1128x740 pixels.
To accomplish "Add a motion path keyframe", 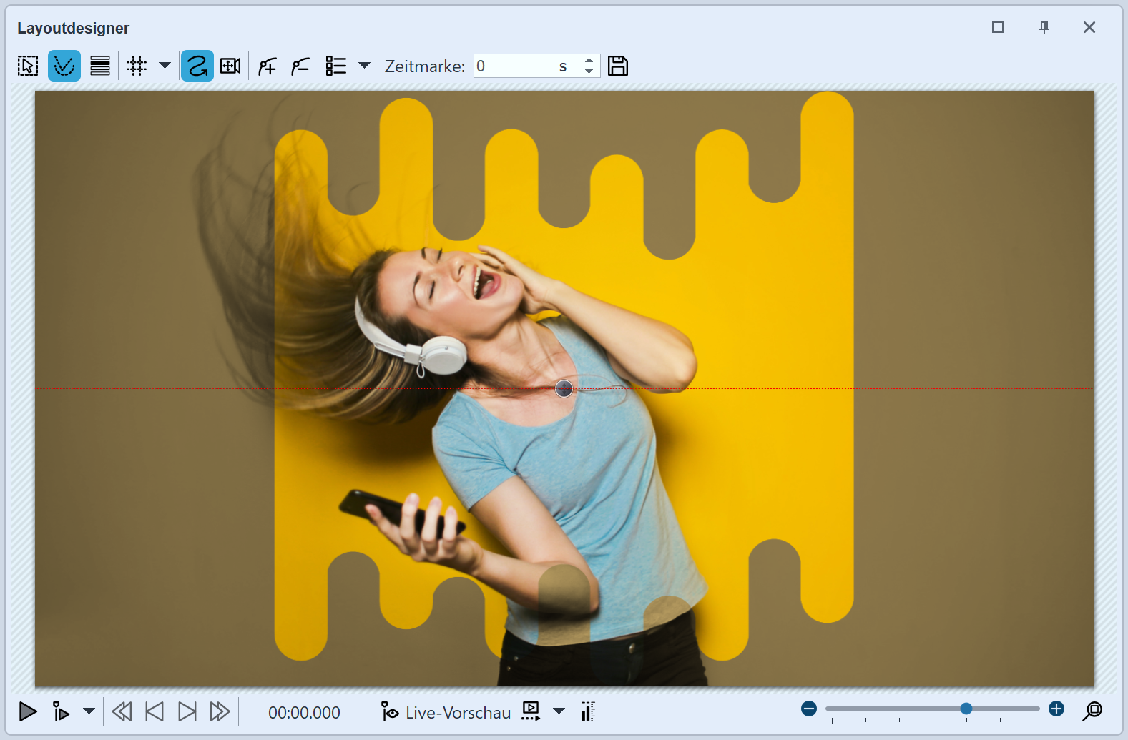I will (268, 66).
